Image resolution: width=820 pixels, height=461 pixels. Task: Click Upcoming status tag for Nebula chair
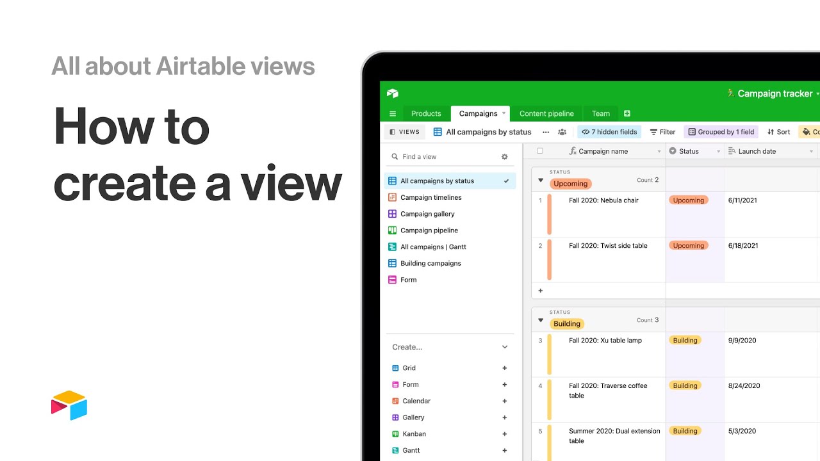coord(689,200)
